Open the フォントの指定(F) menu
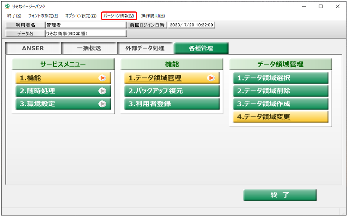This screenshot has height=217, width=348. click(x=43, y=16)
